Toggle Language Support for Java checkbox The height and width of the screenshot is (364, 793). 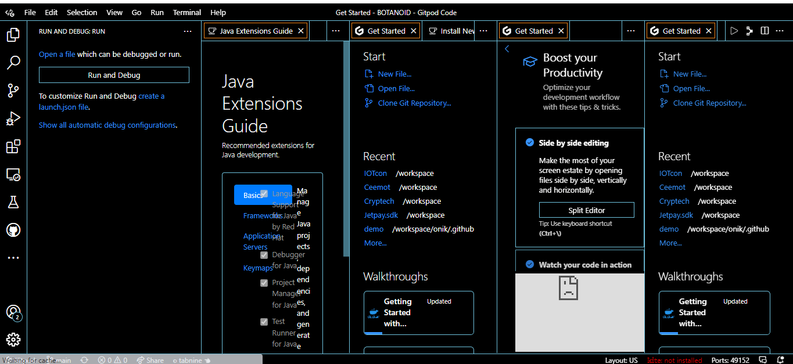pyautogui.click(x=264, y=194)
